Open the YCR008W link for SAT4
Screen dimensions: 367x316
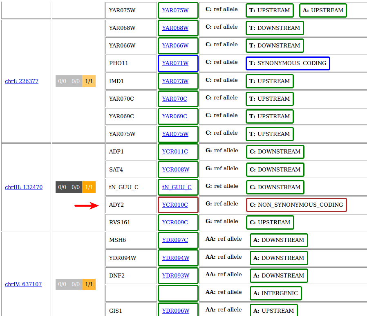176,169
